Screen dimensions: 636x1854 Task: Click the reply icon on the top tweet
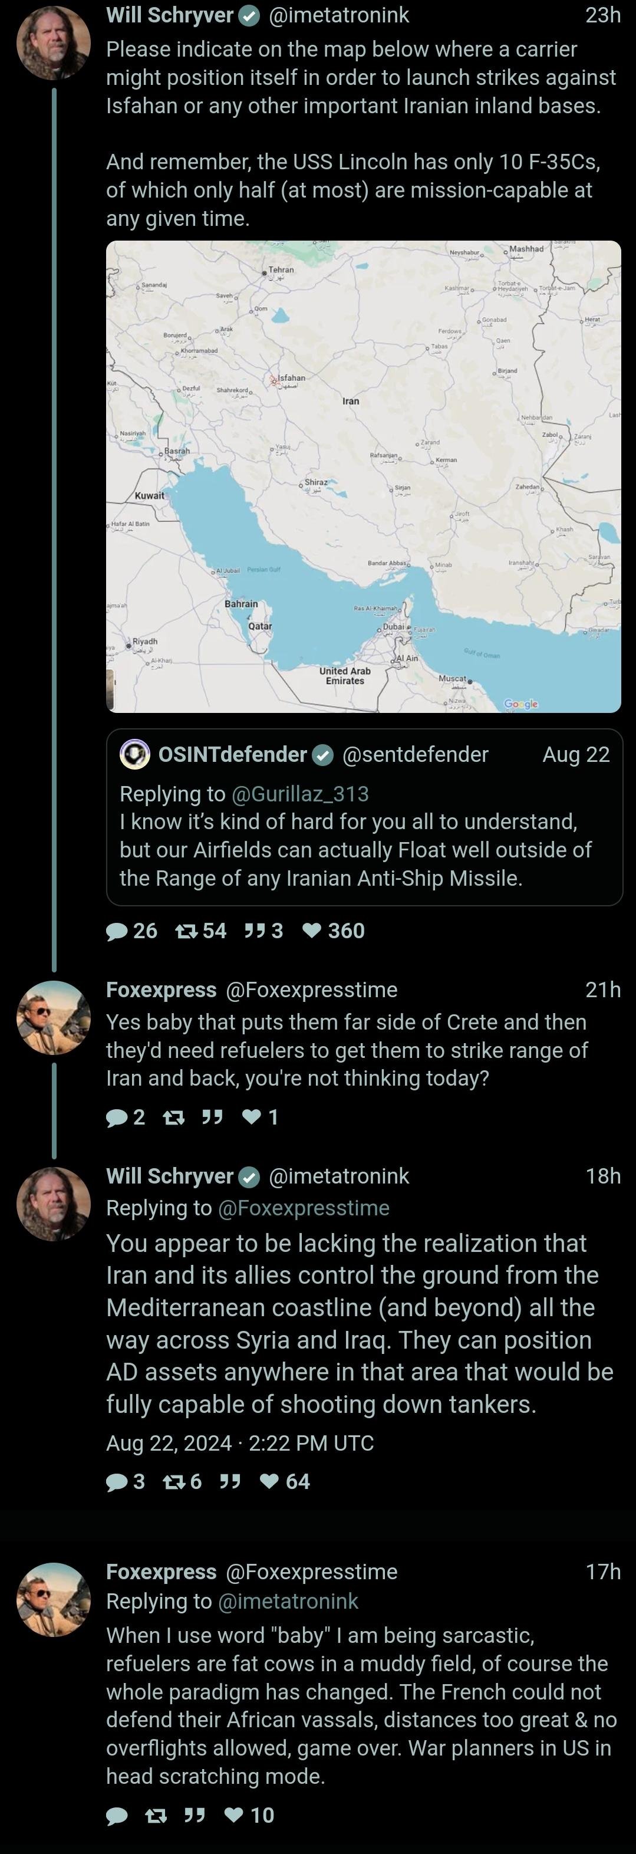(x=117, y=931)
